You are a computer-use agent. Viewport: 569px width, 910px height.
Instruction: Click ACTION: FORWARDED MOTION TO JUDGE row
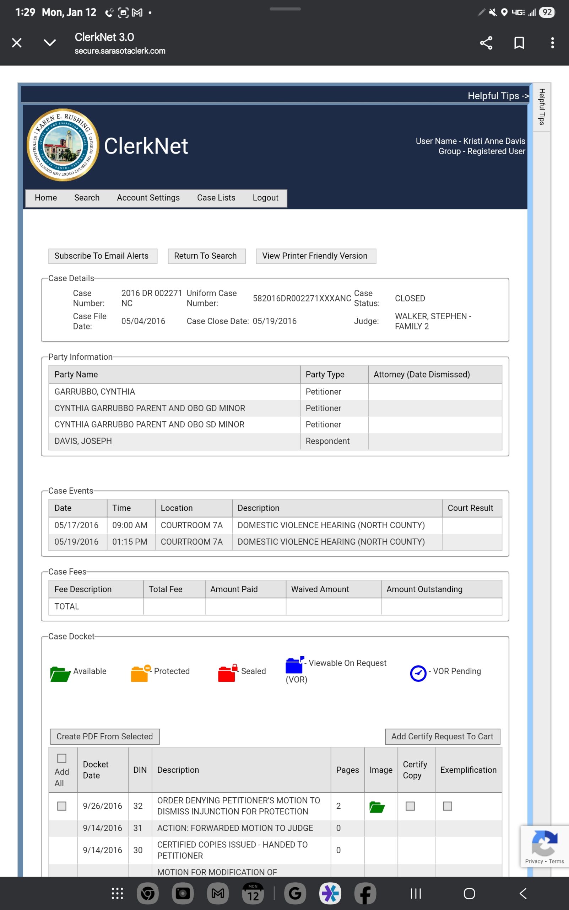[x=275, y=828]
